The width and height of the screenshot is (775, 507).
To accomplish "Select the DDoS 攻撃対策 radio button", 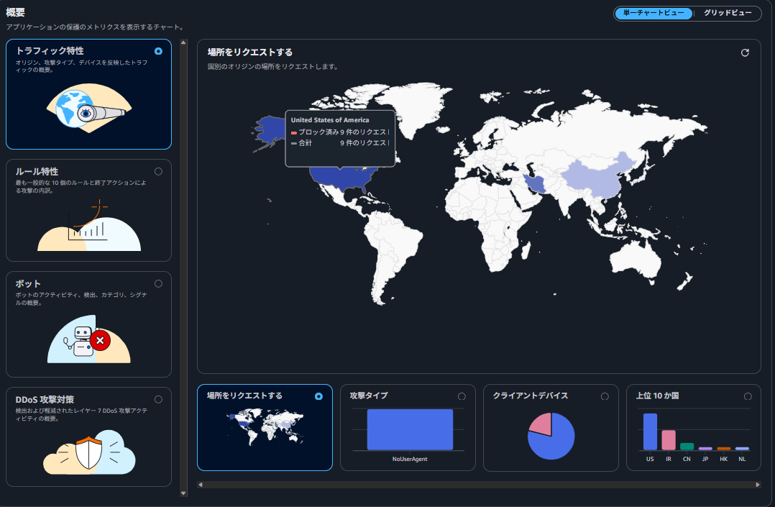I will (x=158, y=399).
